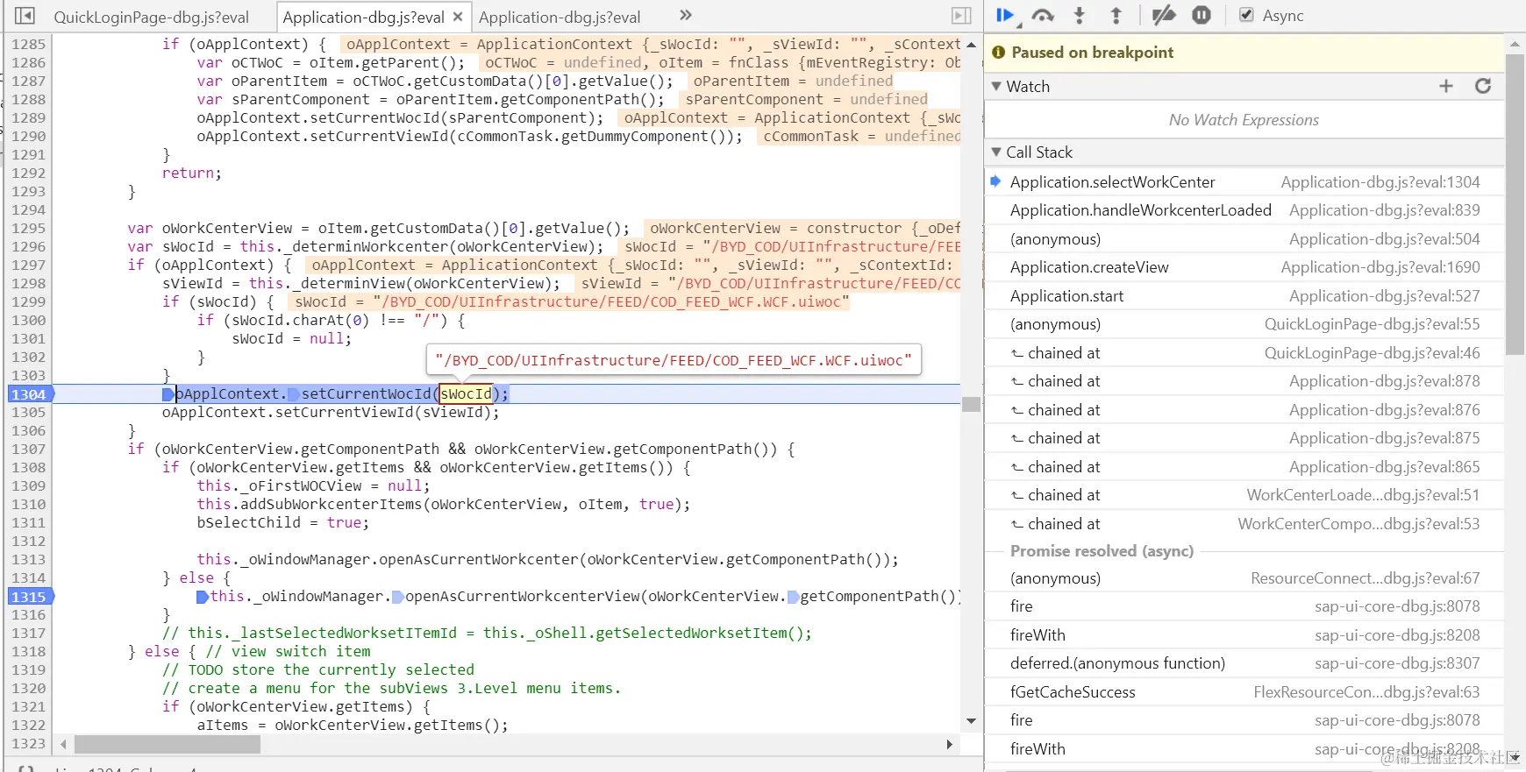Open Application-dbg.js?eval:1690 source link
Viewport: 1526px width, 772px height.
1380,267
